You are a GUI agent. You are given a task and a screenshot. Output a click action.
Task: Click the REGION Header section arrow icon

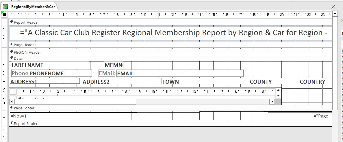click(11, 52)
